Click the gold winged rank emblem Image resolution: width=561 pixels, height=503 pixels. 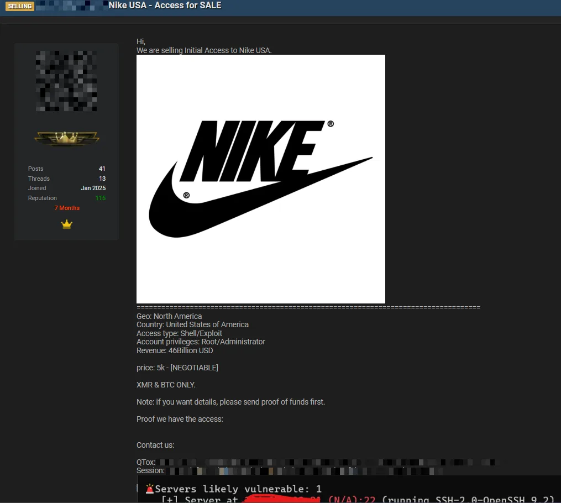[66, 138]
